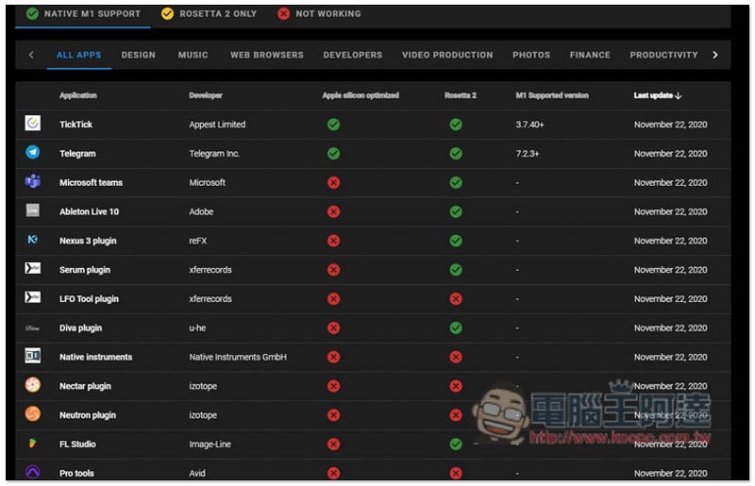
Task: Toggle the Not Working filter
Action: click(318, 14)
